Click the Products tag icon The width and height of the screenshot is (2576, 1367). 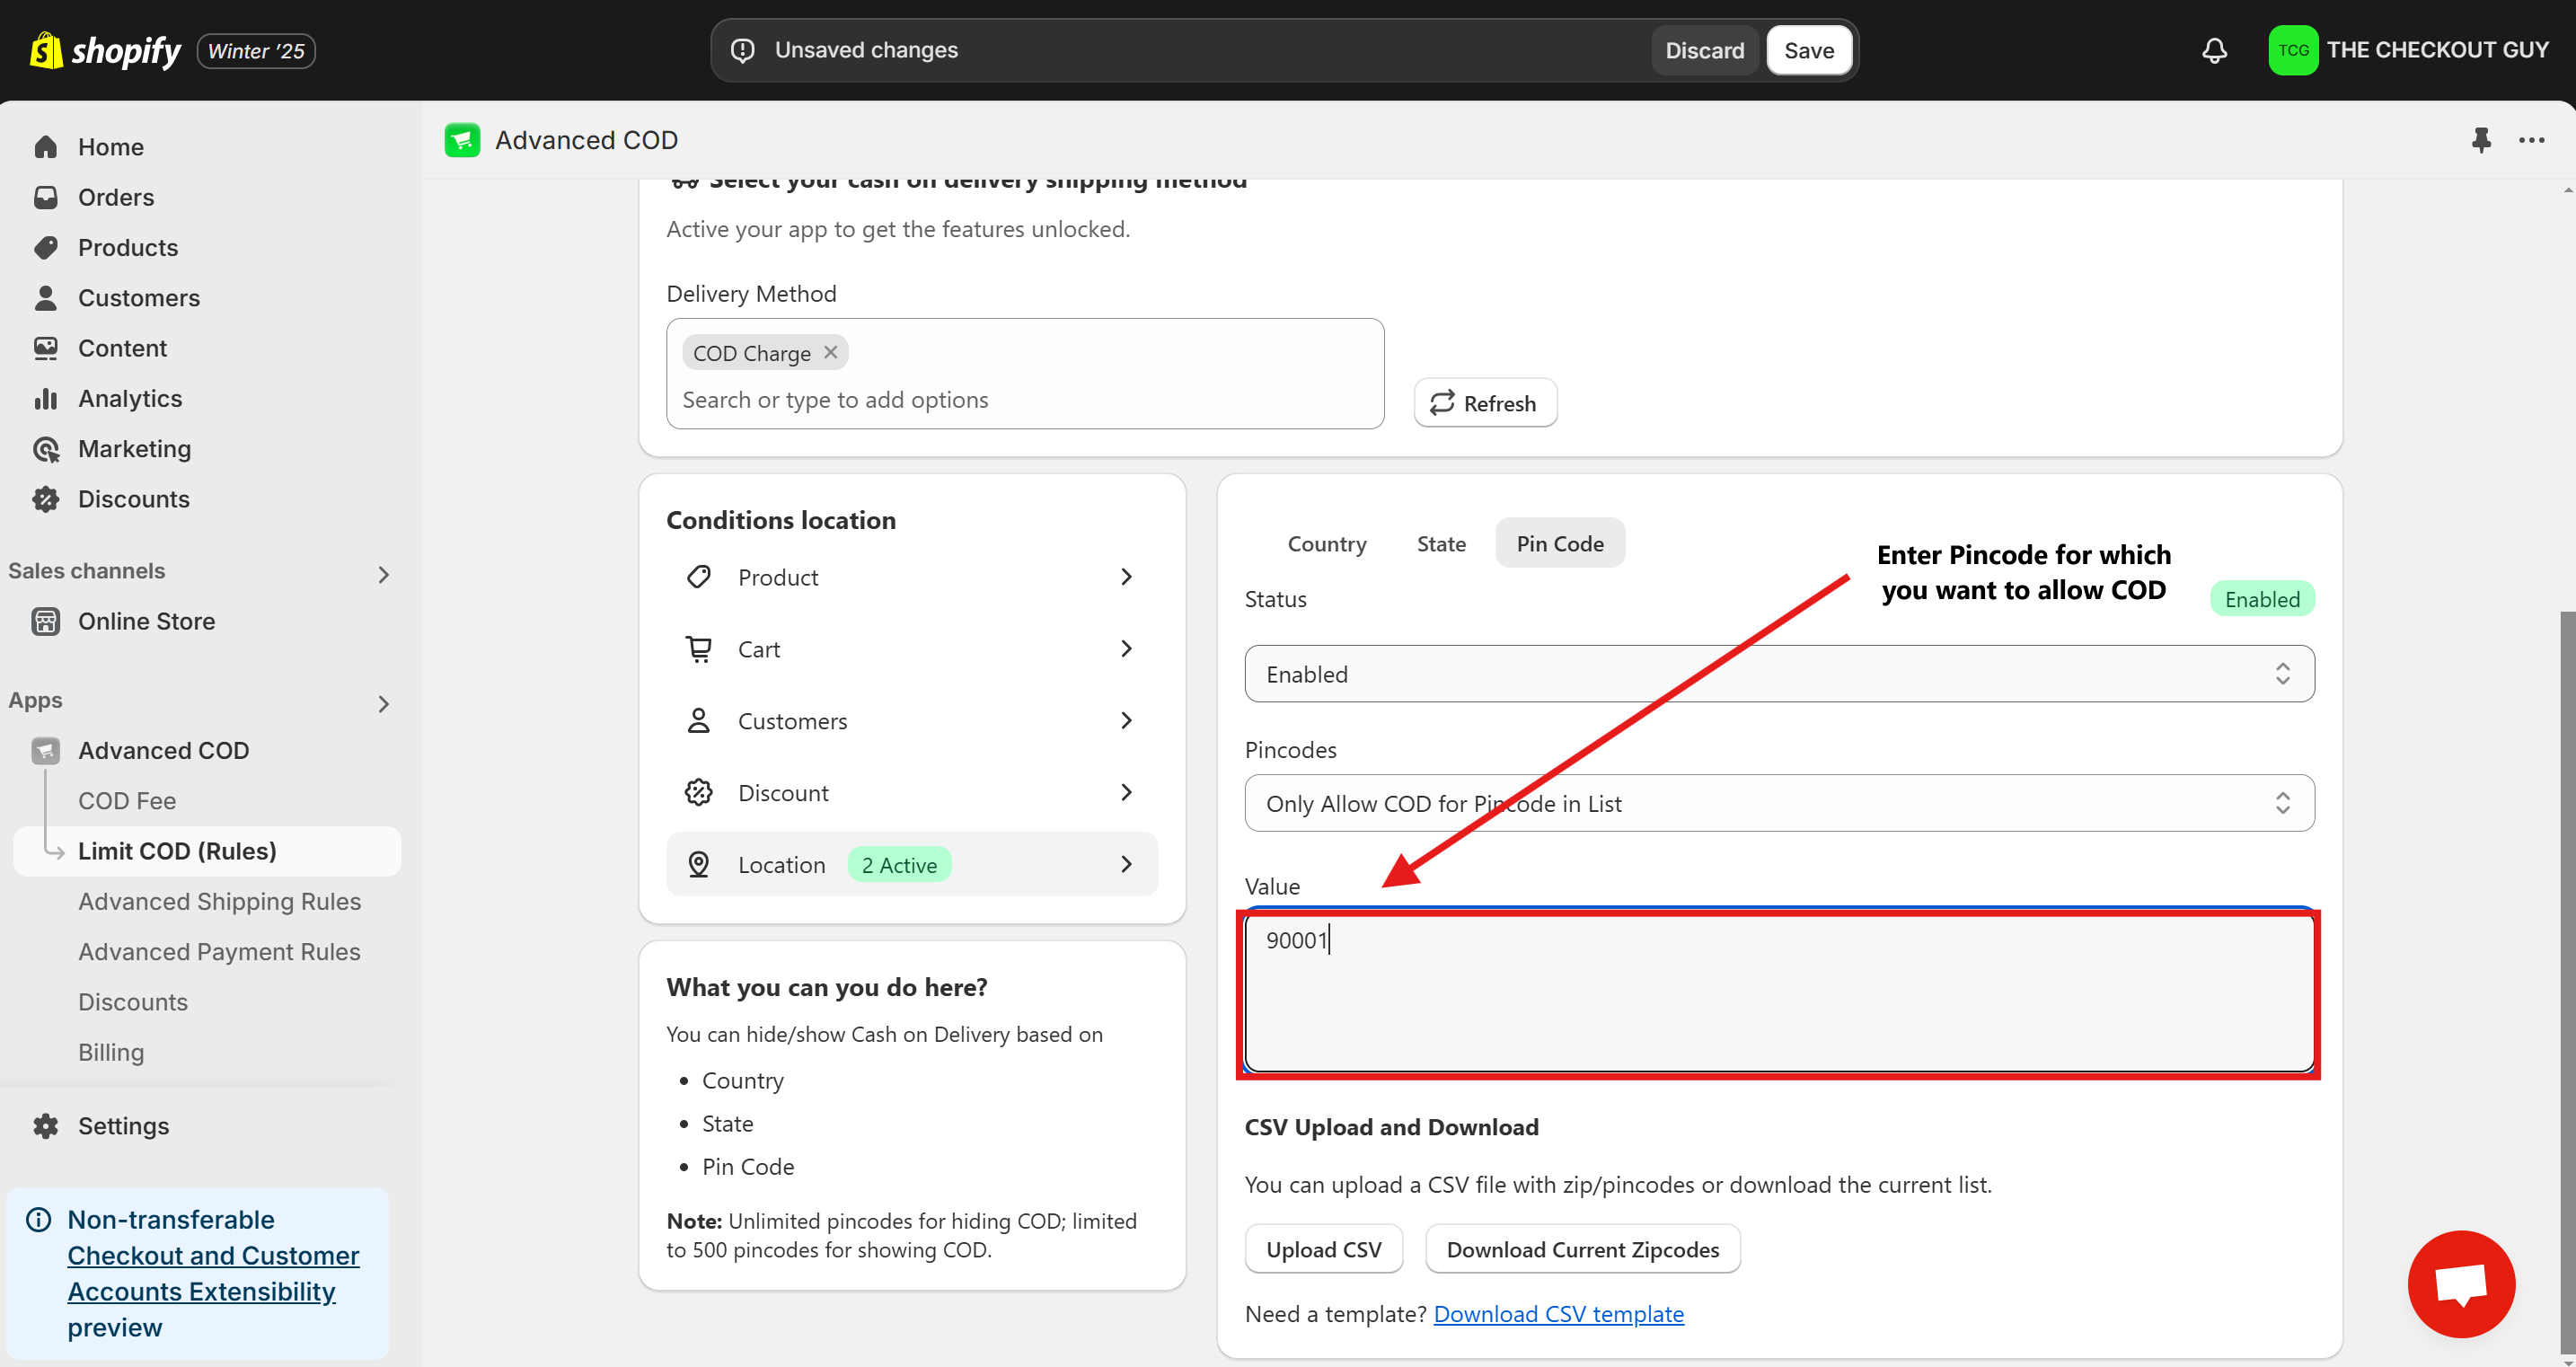46,247
